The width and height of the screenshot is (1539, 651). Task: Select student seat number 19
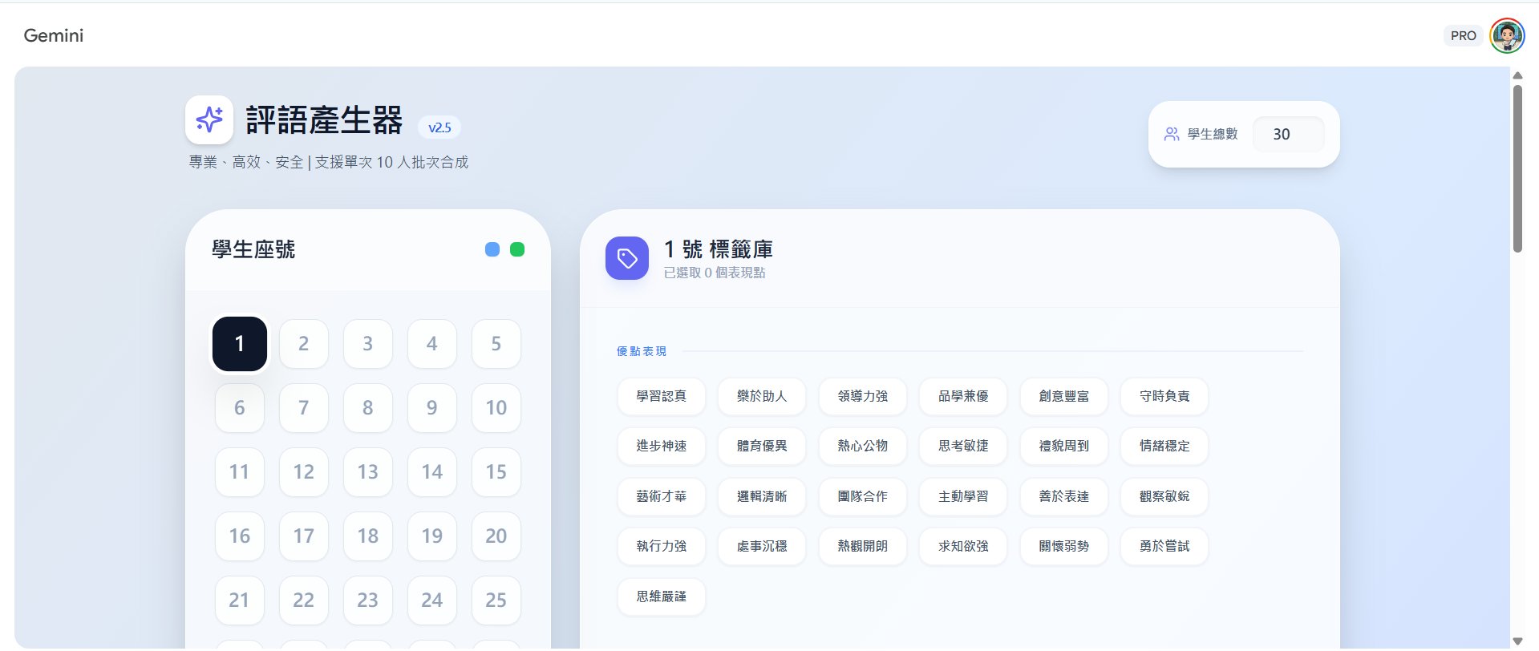coord(432,536)
